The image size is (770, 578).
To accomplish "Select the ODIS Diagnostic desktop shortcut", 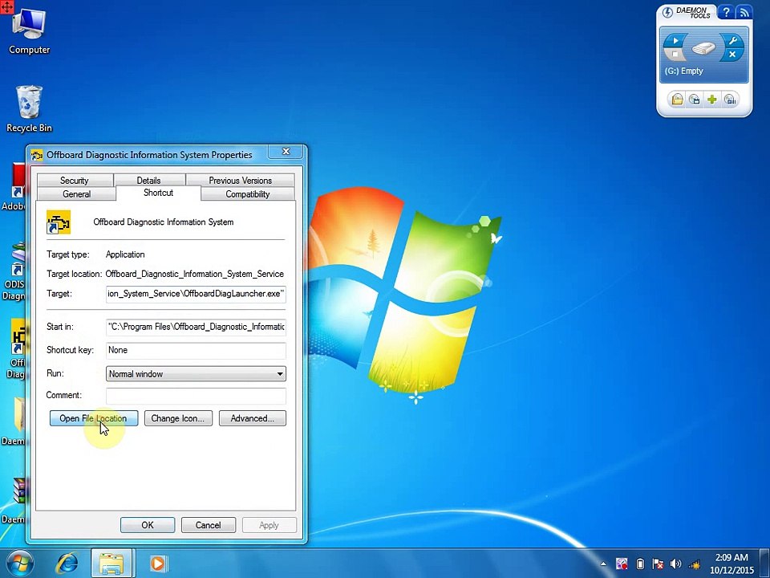I will [x=14, y=271].
